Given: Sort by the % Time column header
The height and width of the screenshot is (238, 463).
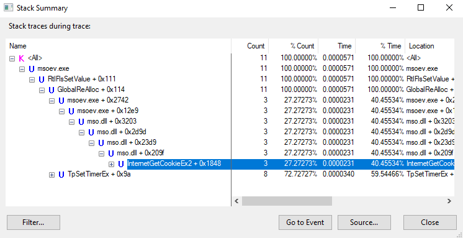Looking at the screenshot, I should pos(380,46).
